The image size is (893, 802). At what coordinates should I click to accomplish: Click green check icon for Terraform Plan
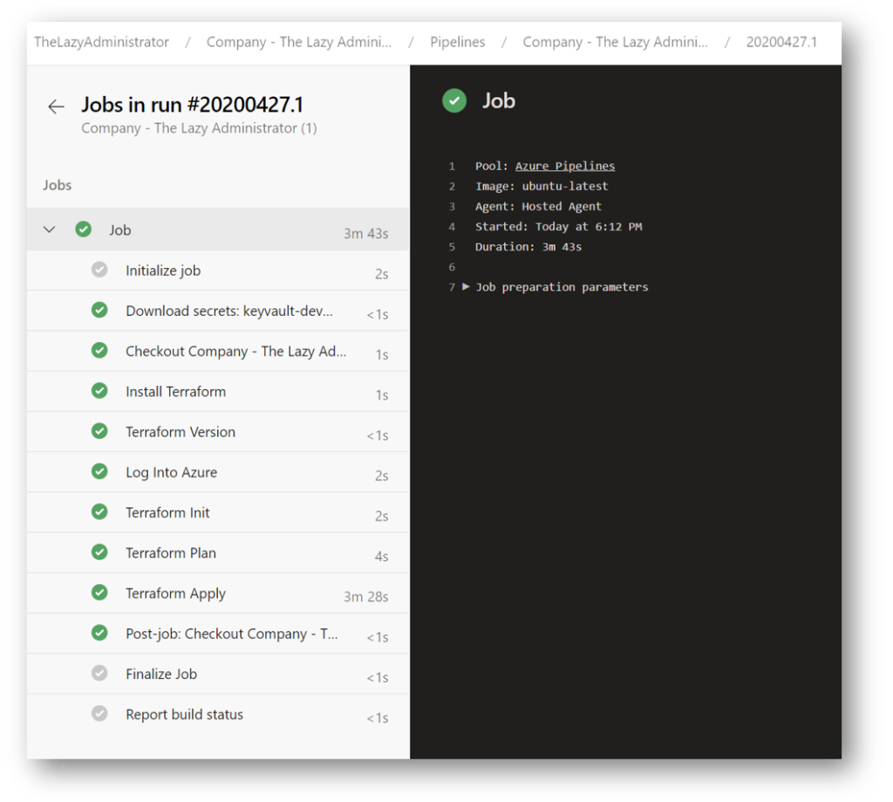pyautogui.click(x=99, y=552)
